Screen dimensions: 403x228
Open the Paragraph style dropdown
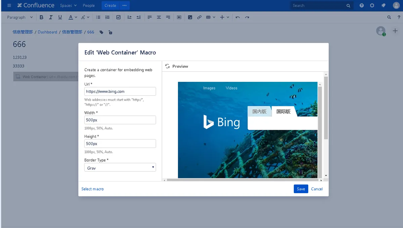tap(20, 17)
